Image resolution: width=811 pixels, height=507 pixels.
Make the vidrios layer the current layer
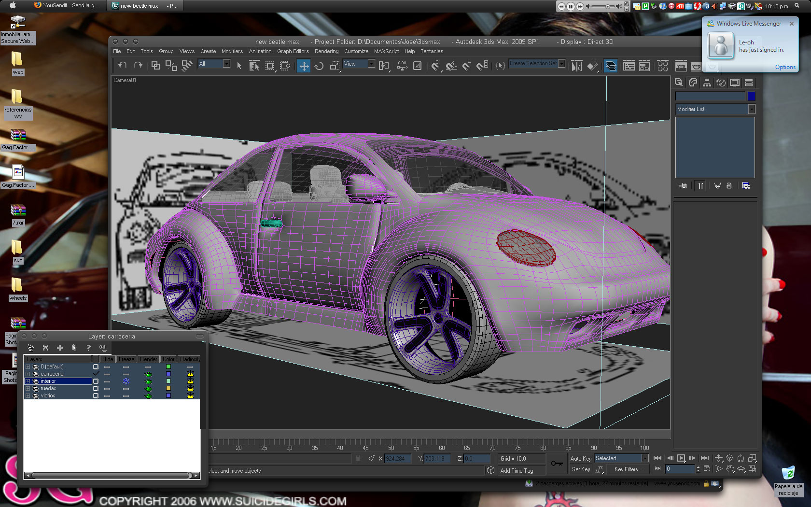tap(96, 396)
